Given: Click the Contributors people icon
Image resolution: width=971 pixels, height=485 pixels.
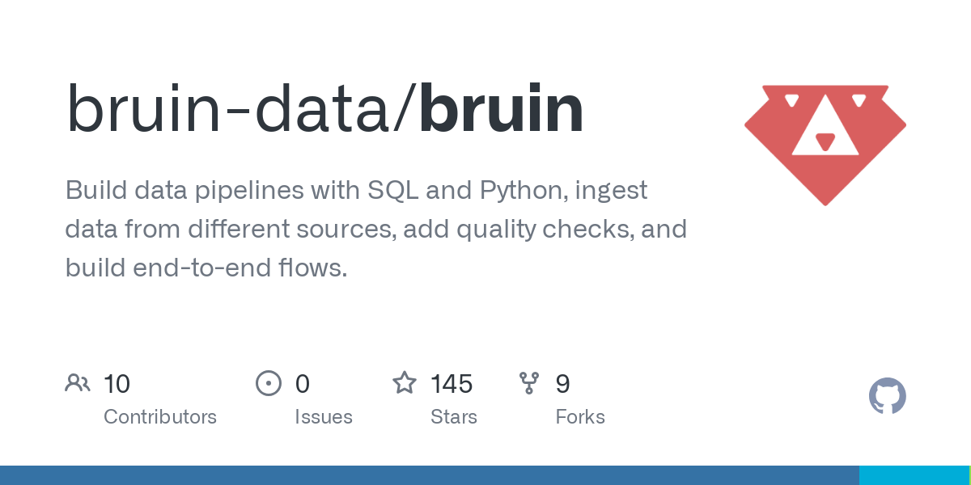Looking at the screenshot, I should [78, 383].
